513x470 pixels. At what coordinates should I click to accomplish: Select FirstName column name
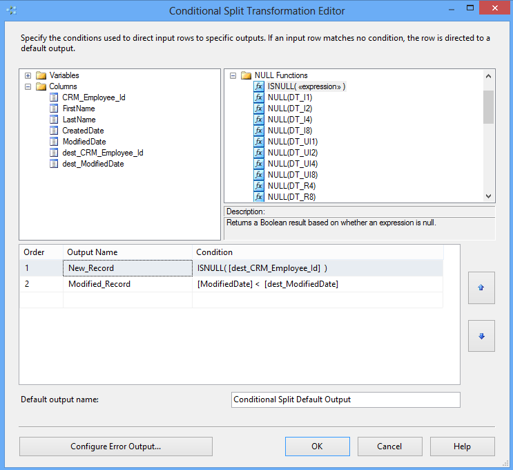tap(79, 109)
